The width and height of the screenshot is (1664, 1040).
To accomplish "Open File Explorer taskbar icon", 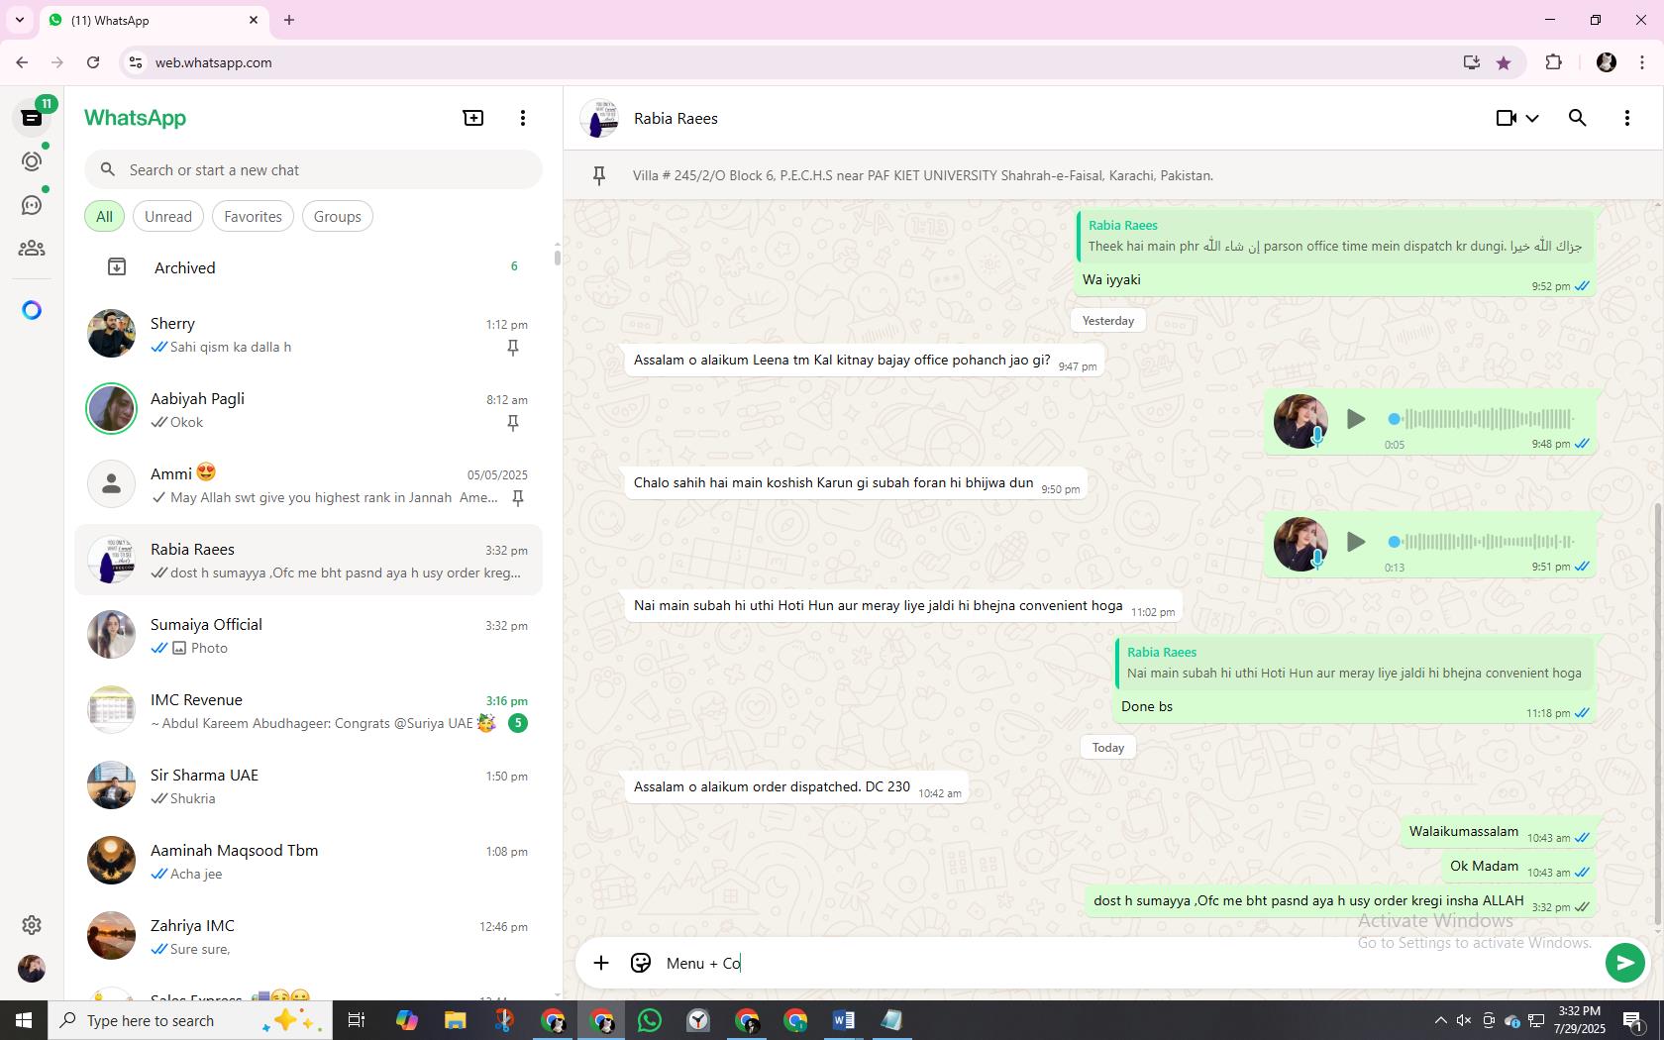I will (455, 1020).
